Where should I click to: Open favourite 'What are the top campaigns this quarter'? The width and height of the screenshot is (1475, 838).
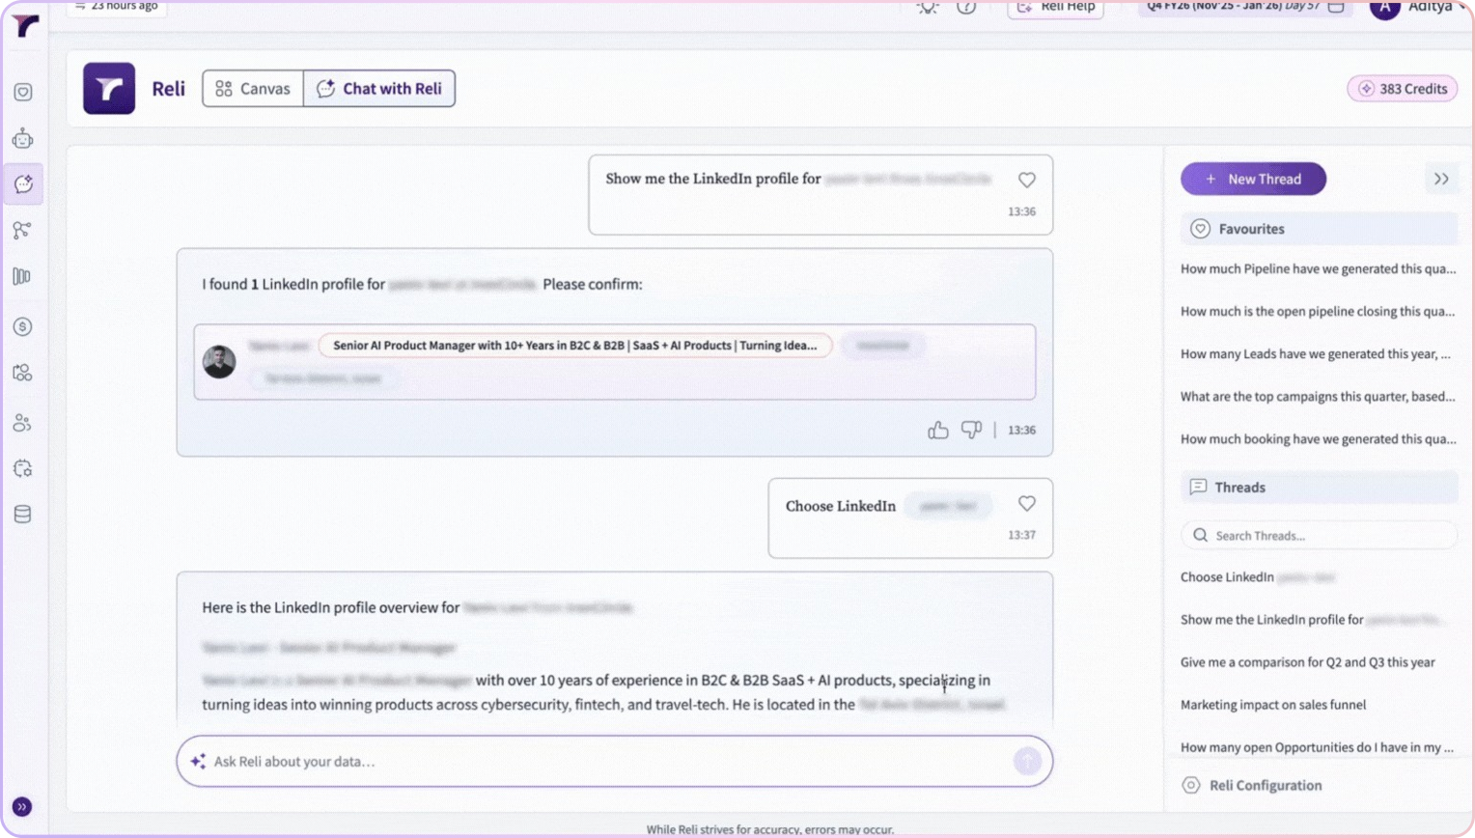[1318, 397]
